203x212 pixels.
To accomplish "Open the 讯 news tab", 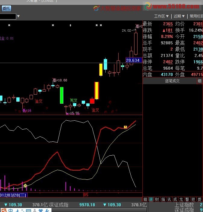I will (169, 199).
